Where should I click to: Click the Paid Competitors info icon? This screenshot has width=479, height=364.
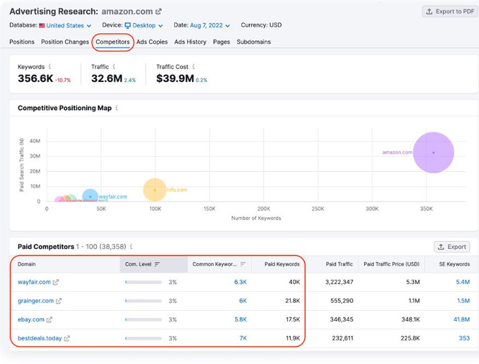coord(131,246)
